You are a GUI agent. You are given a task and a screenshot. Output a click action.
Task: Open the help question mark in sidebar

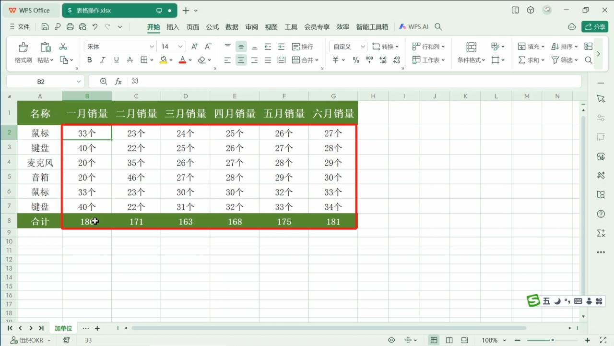tap(601, 214)
